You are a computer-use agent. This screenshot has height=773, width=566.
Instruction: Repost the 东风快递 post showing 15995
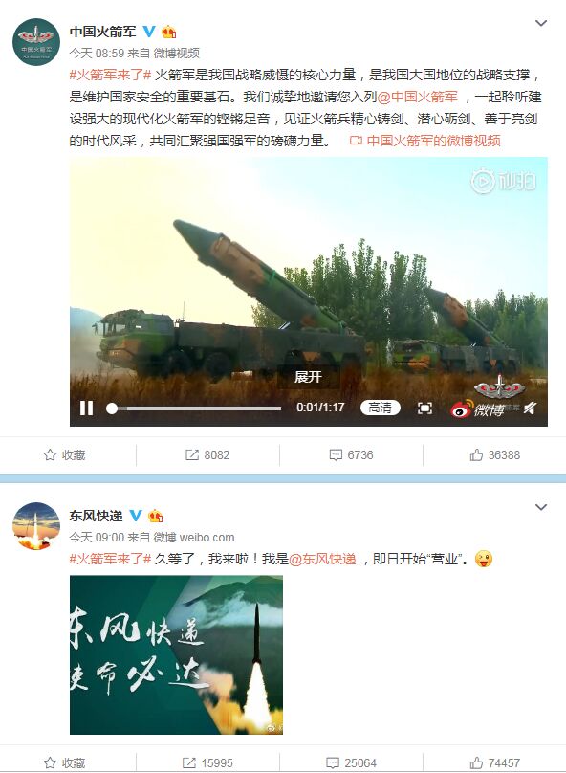pyautogui.click(x=207, y=762)
